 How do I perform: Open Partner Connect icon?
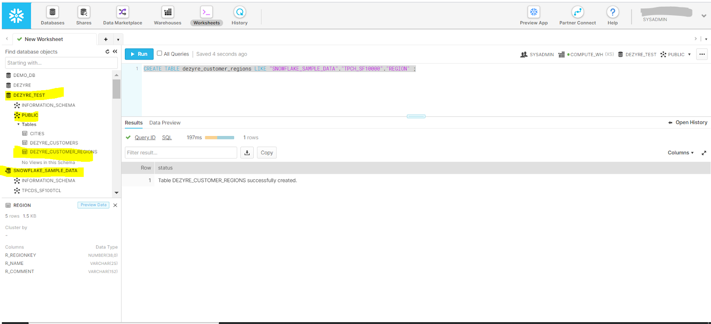click(x=577, y=12)
